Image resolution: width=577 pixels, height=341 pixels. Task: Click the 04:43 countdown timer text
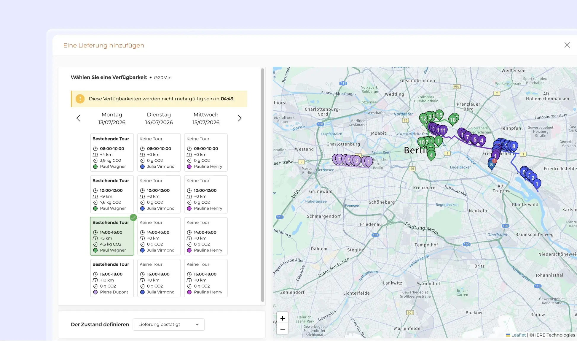pos(227,99)
